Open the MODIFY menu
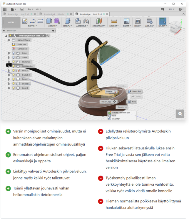The image size is (189, 221). [68, 26]
